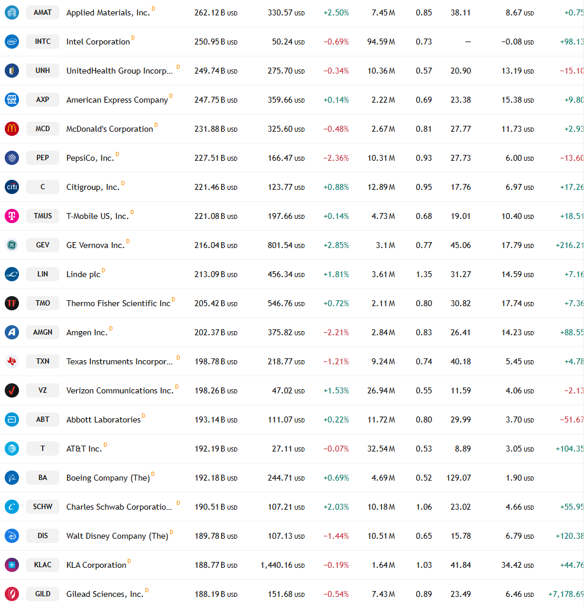This screenshot has height=607, width=584.
Task: Open the Walt Disney Company (The) link
Action: tap(117, 536)
